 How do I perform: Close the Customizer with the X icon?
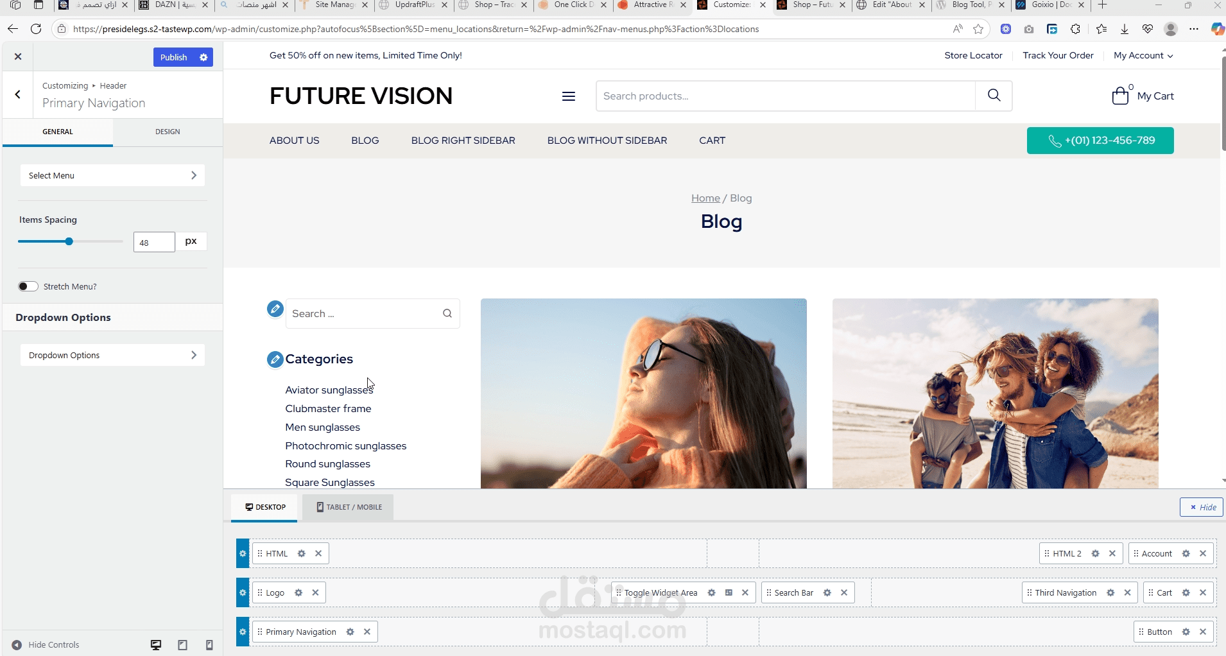click(x=18, y=56)
